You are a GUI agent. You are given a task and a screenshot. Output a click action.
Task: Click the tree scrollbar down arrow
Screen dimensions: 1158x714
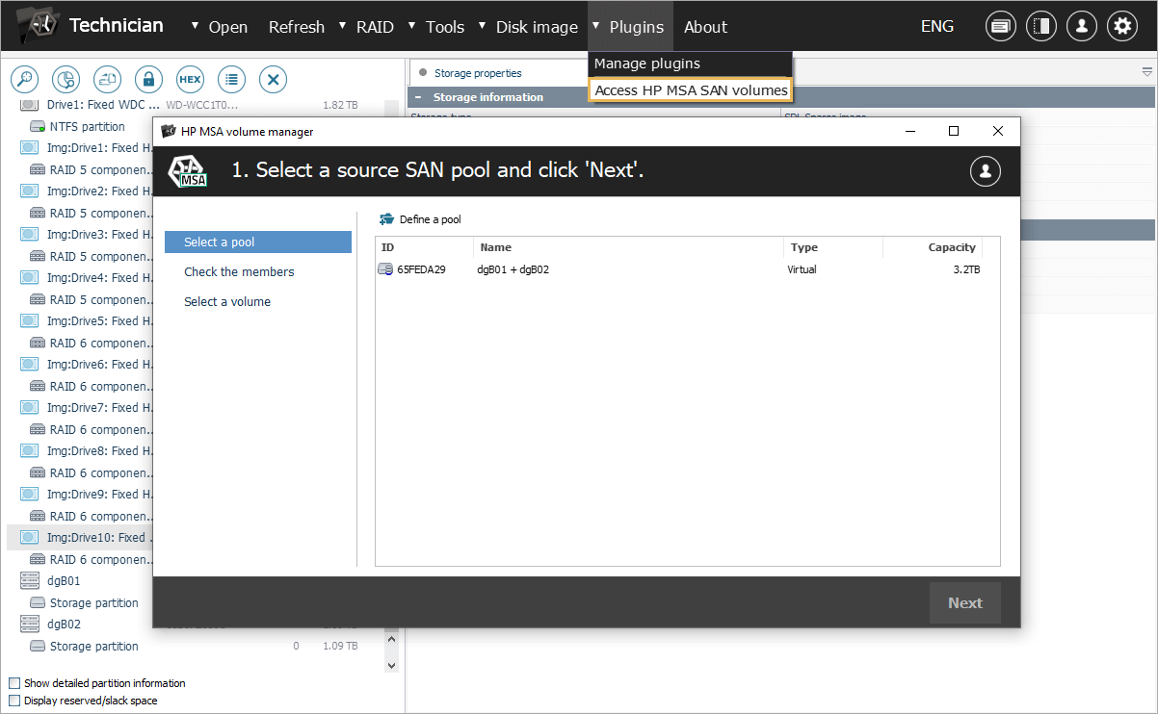(x=390, y=665)
